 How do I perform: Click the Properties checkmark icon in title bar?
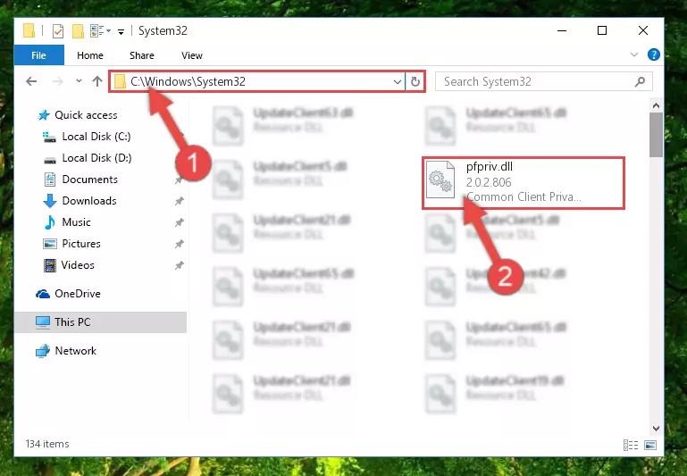click(58, 31)
